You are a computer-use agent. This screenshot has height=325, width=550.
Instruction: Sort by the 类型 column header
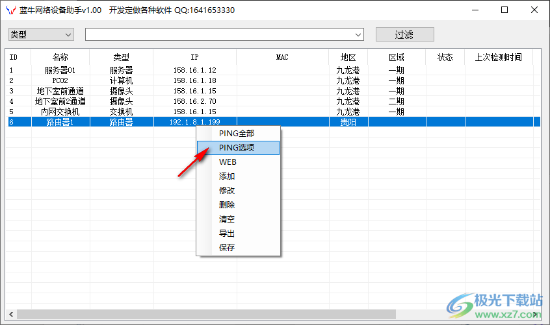coord(122,57)
